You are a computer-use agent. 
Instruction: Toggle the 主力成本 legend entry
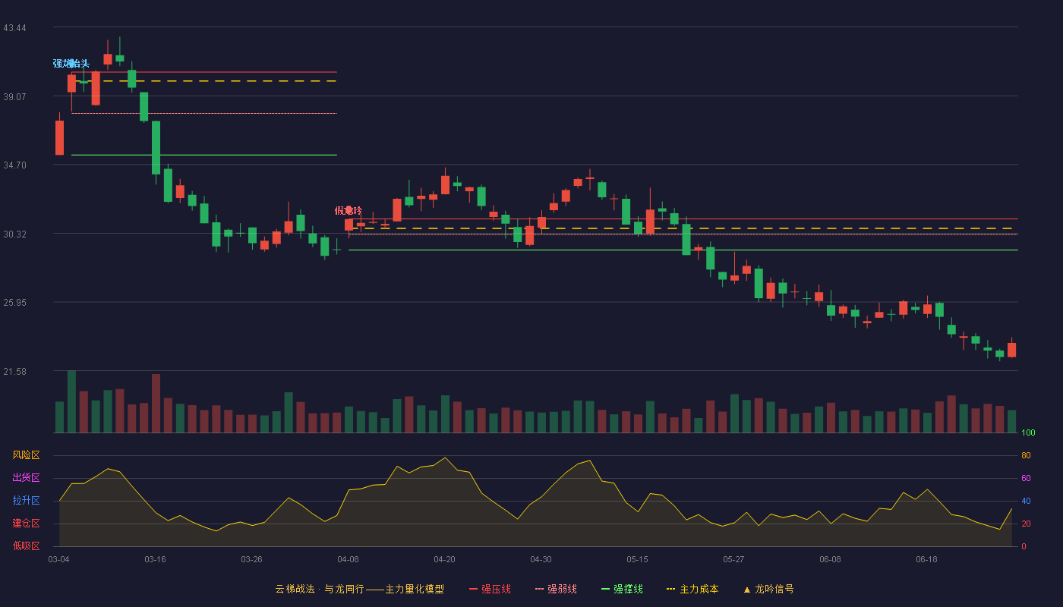[692, 589]
